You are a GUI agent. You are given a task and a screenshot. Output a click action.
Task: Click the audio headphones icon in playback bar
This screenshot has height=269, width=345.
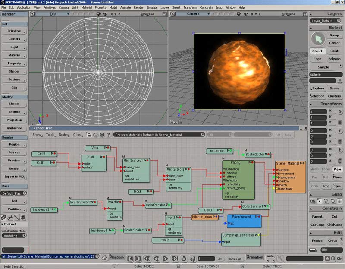pos(193,259)
